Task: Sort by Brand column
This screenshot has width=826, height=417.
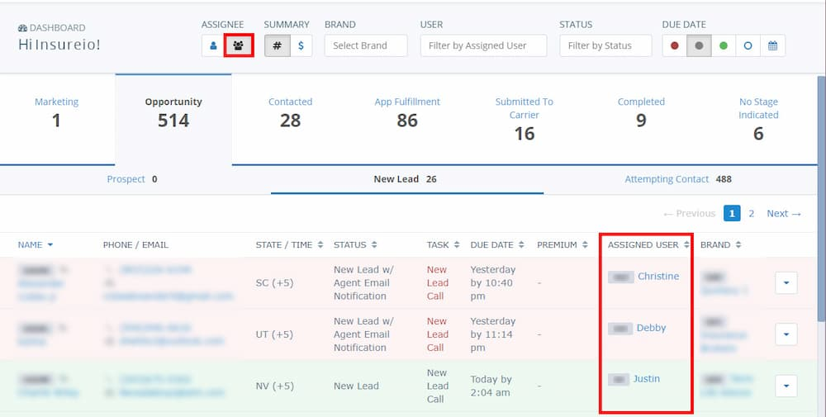Action: tap(720, 244)
